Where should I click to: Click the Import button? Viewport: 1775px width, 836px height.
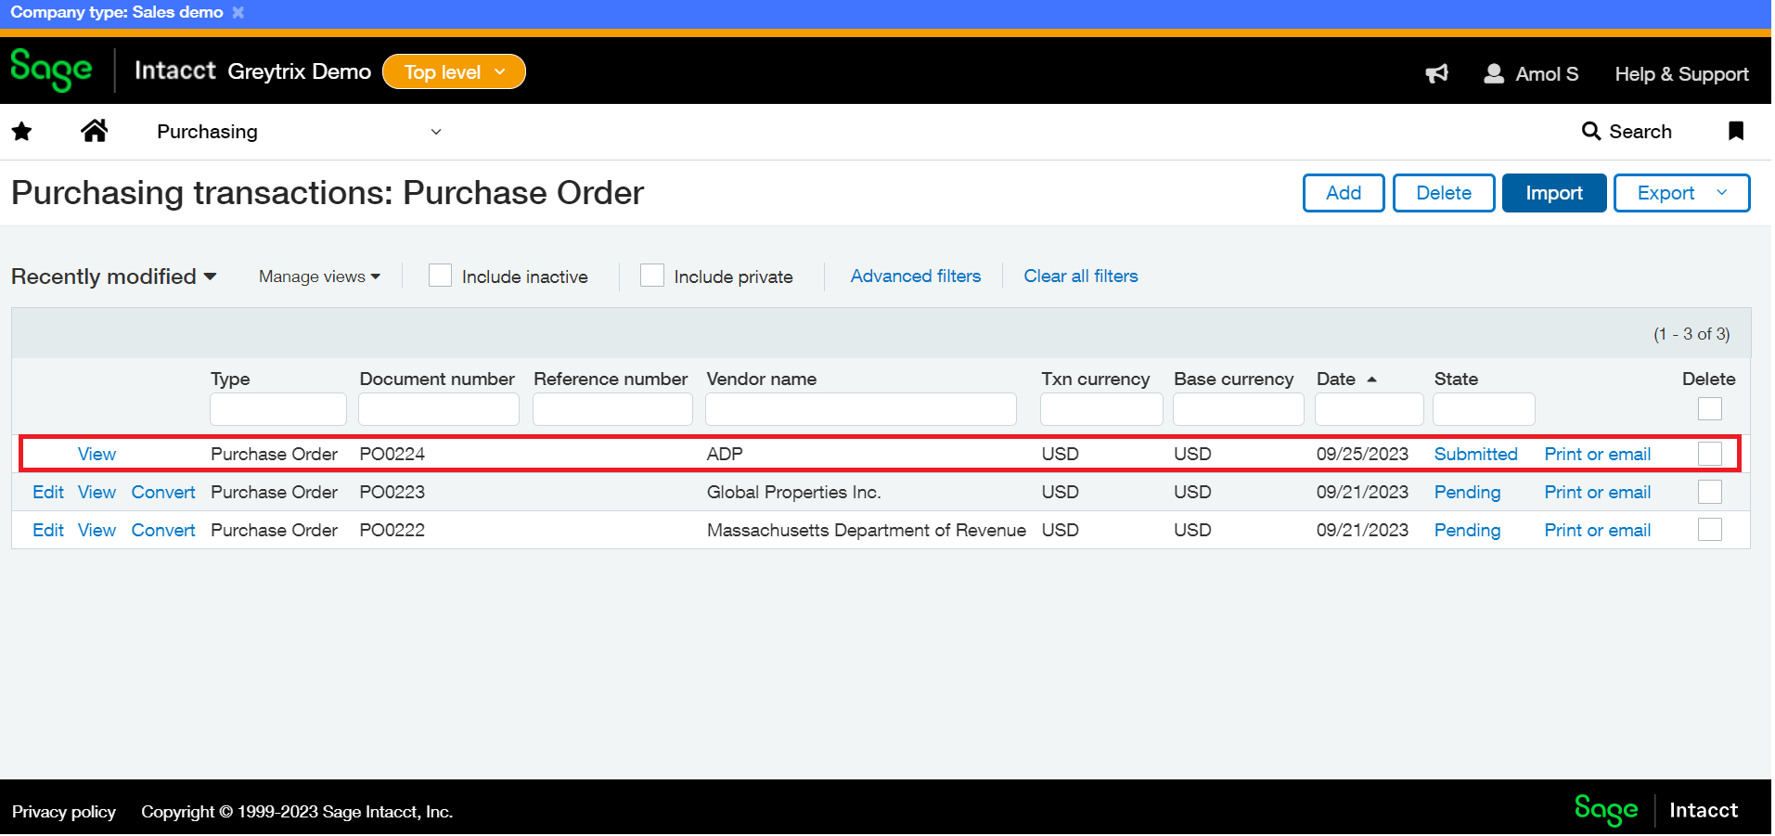click(1554, 193)
